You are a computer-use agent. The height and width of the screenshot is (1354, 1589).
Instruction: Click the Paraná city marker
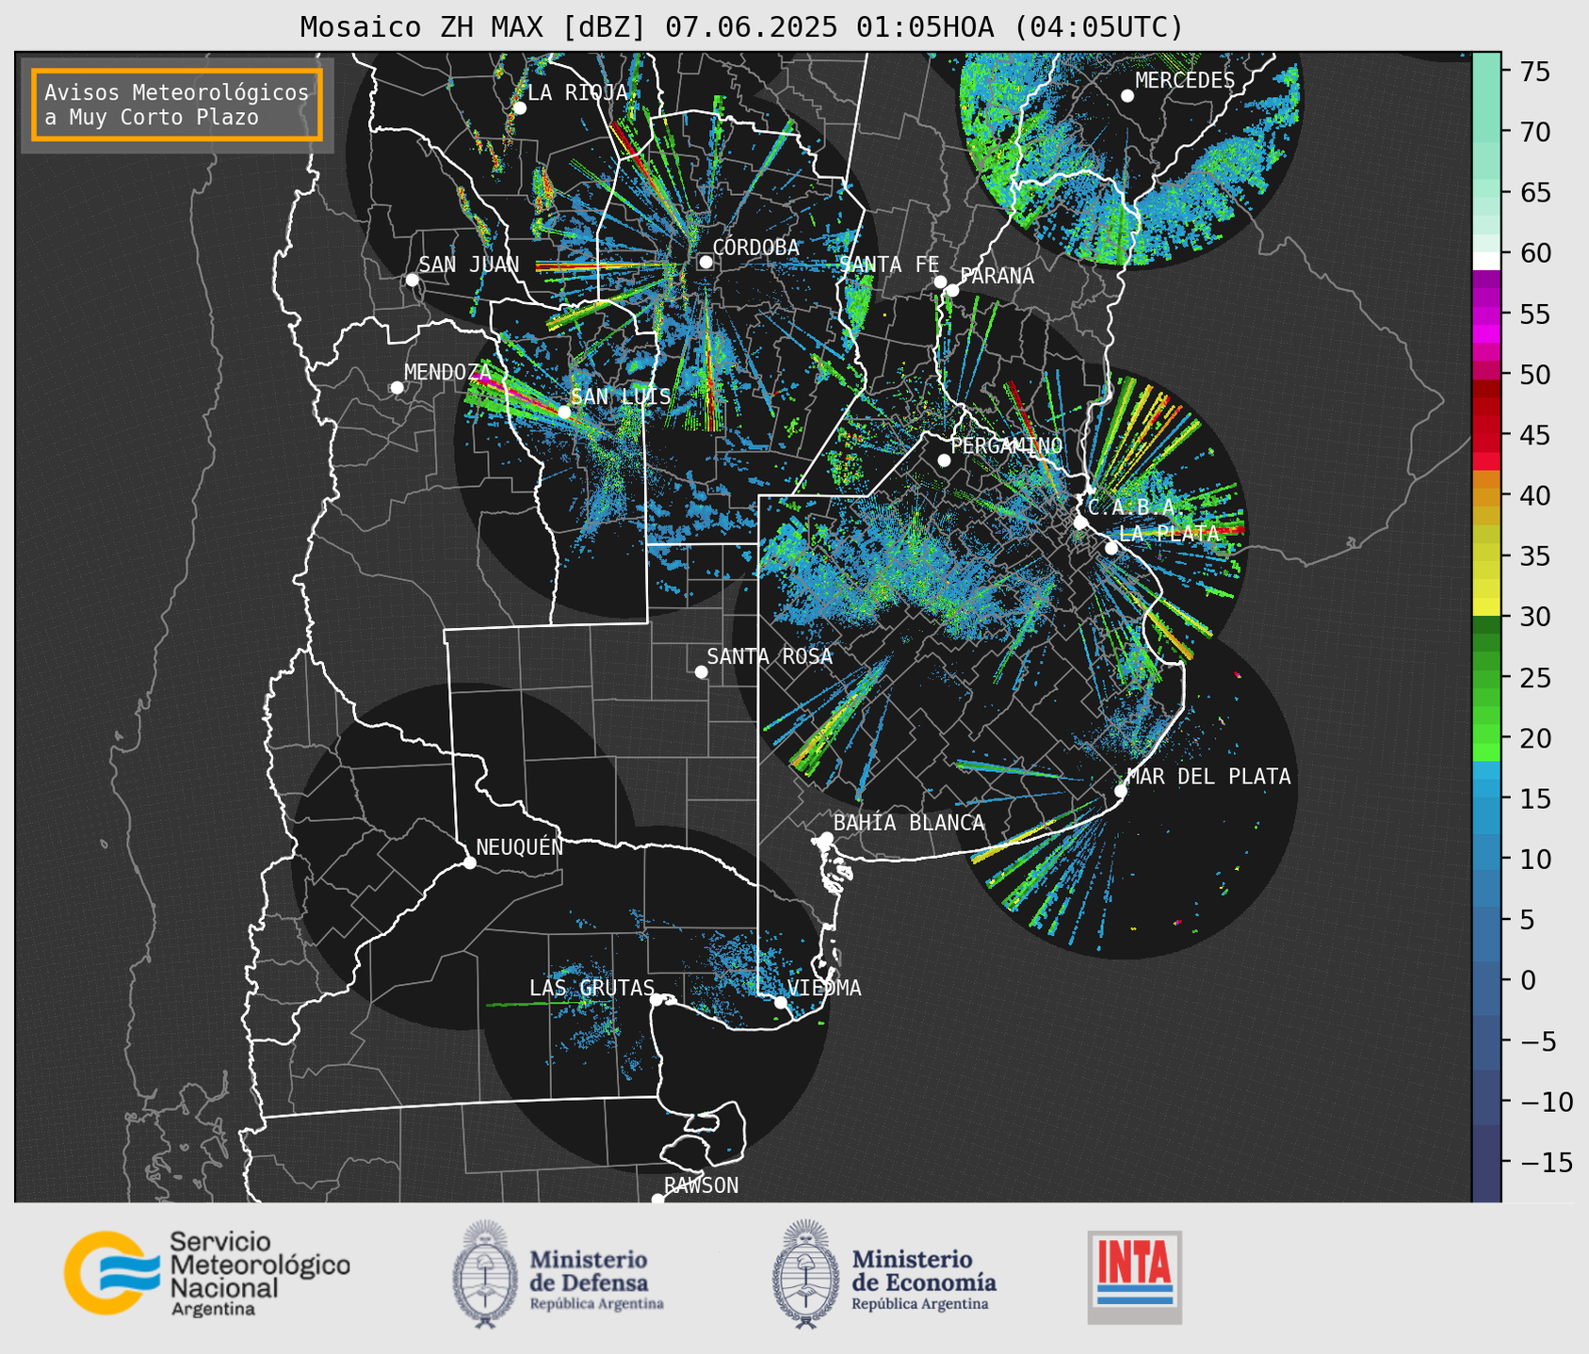click(x=952, y=290)
